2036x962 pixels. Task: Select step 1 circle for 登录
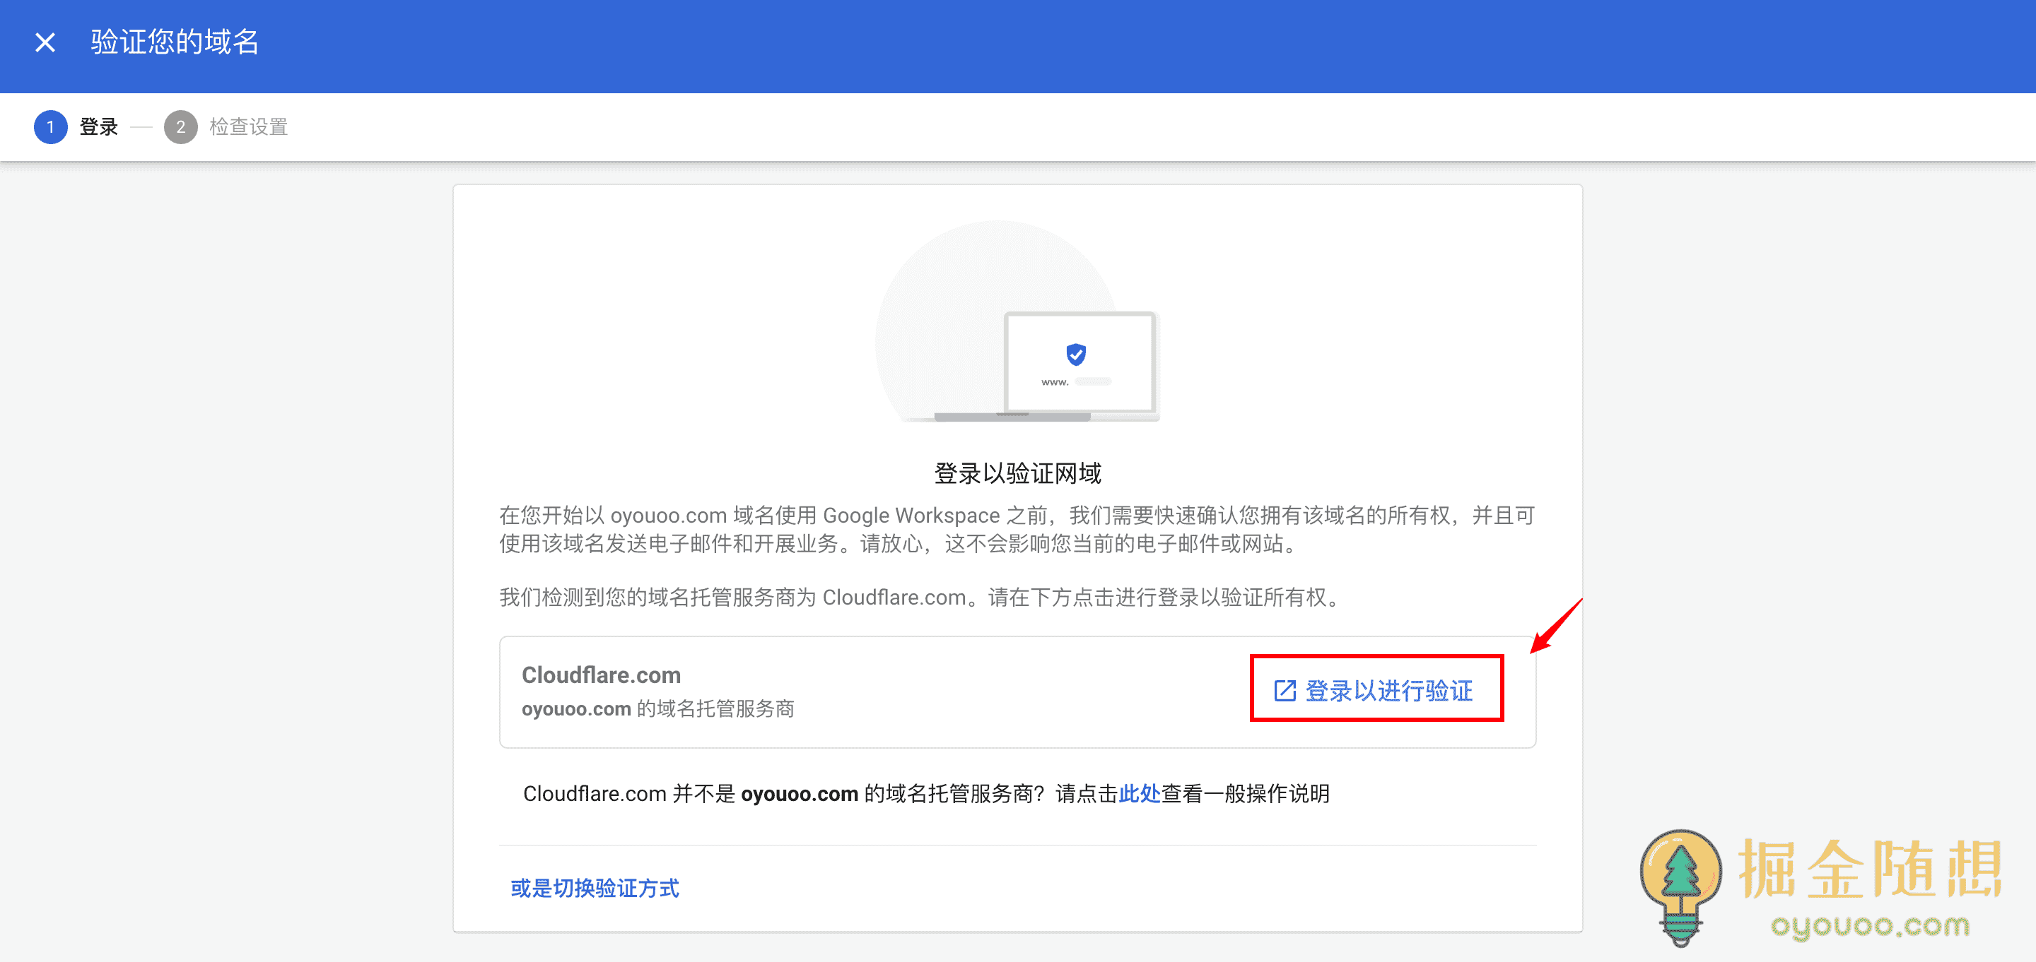point(51,127)
